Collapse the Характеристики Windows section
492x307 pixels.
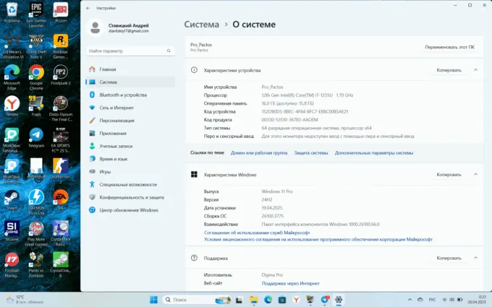point(475,175)
